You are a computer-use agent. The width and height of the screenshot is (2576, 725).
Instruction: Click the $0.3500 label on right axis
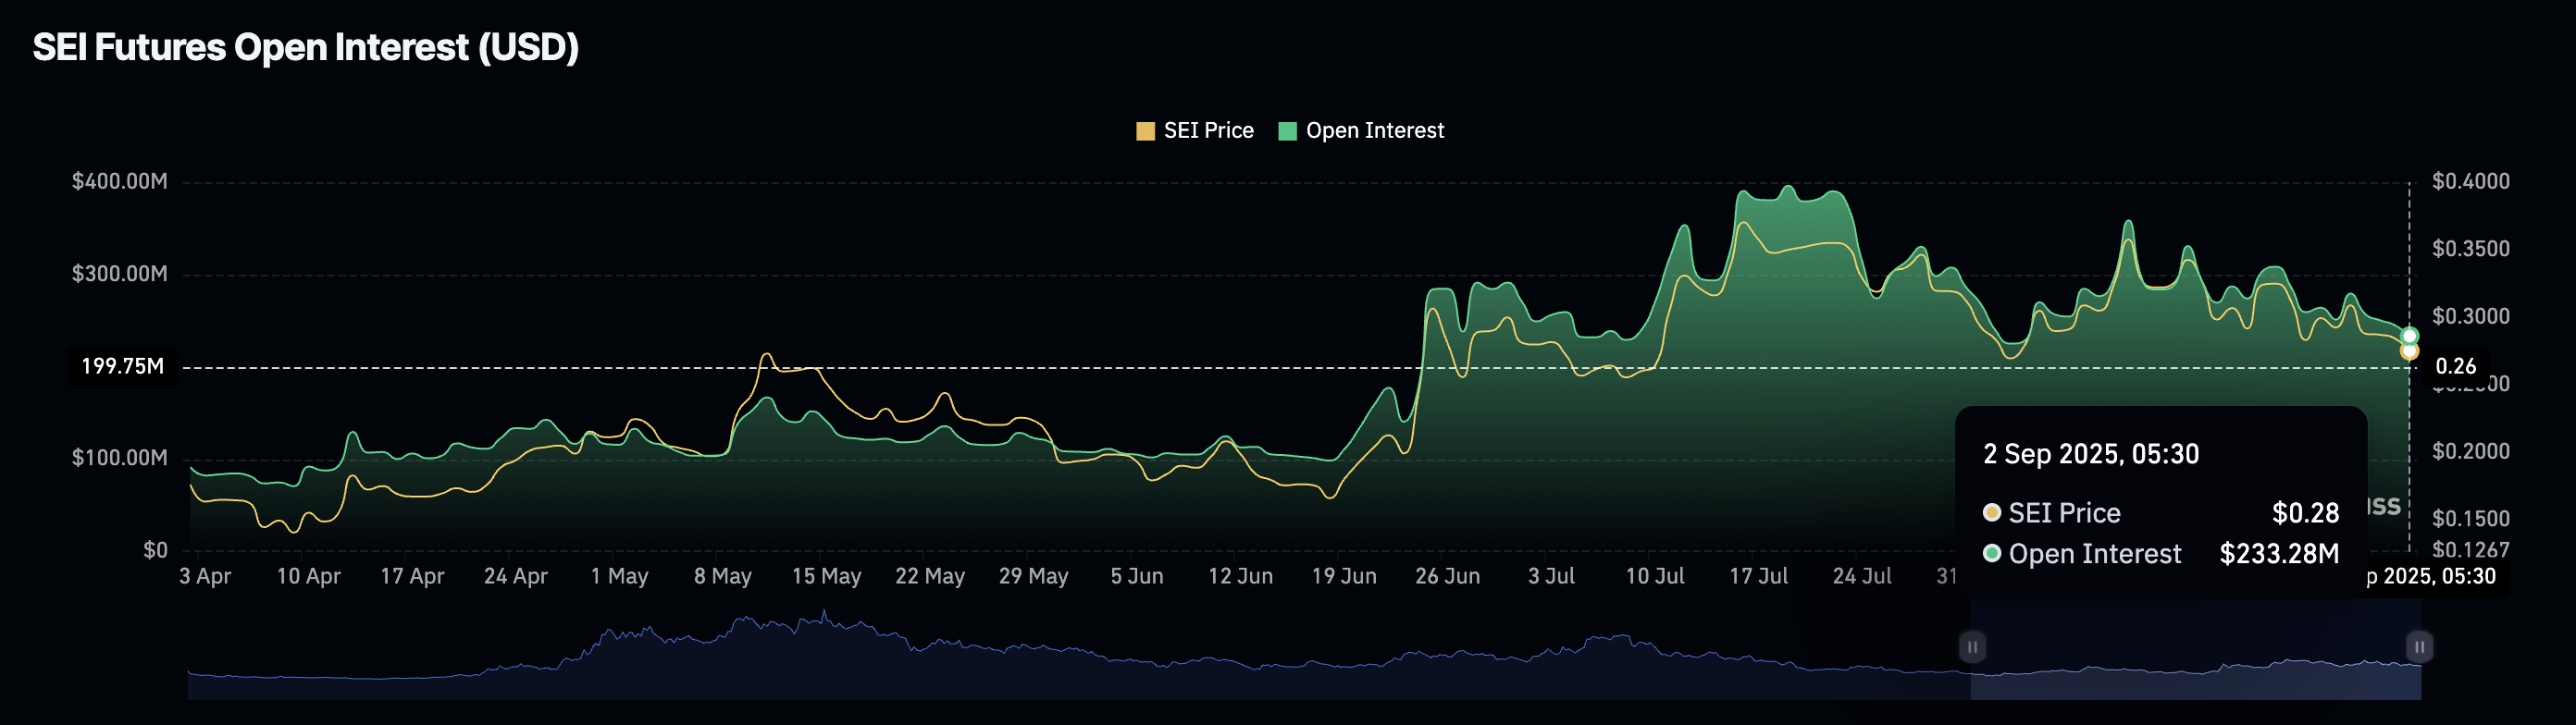tap(2470, 249)
